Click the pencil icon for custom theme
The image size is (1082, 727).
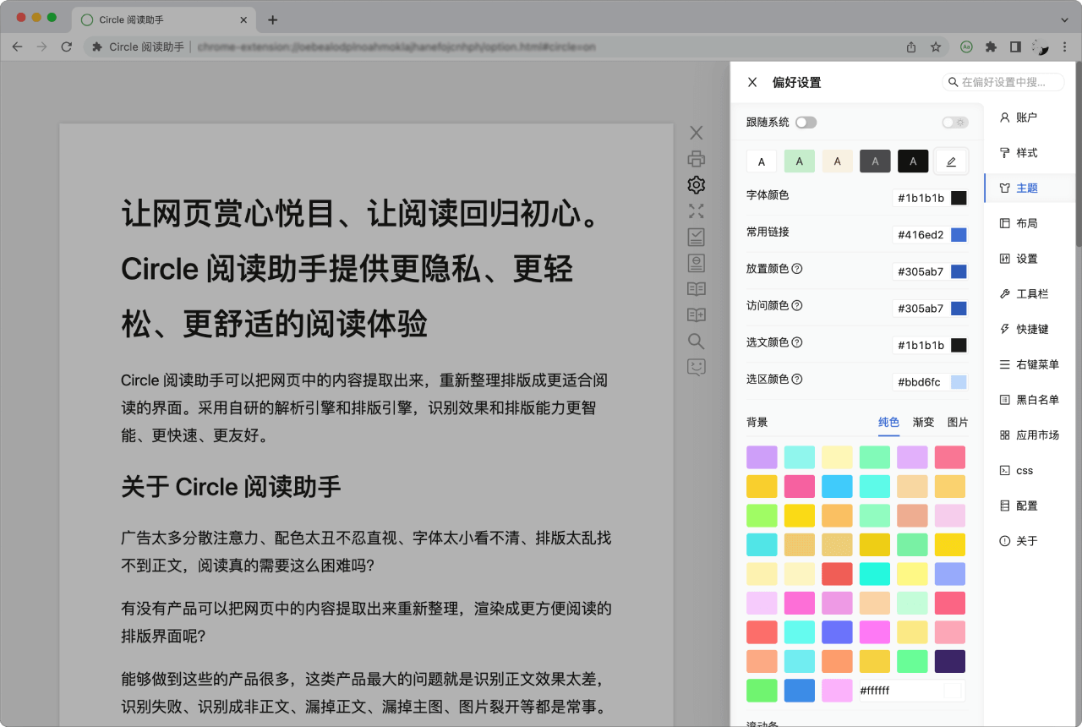click(951, 161)
